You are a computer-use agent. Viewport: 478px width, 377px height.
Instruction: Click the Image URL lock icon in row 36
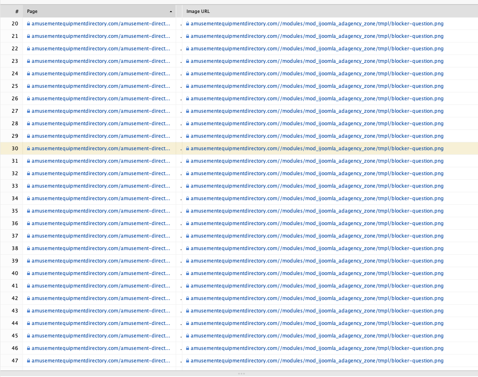187,223
